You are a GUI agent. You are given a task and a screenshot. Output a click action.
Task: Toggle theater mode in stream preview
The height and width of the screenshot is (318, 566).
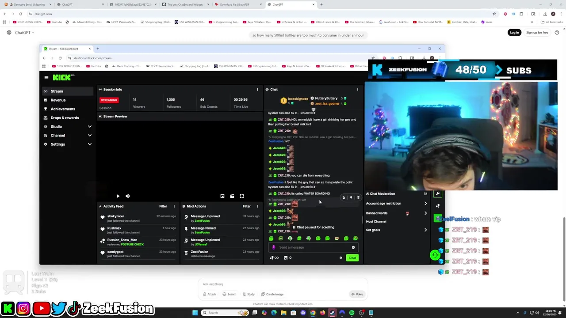pyautogui.click(x=232, y=196)
